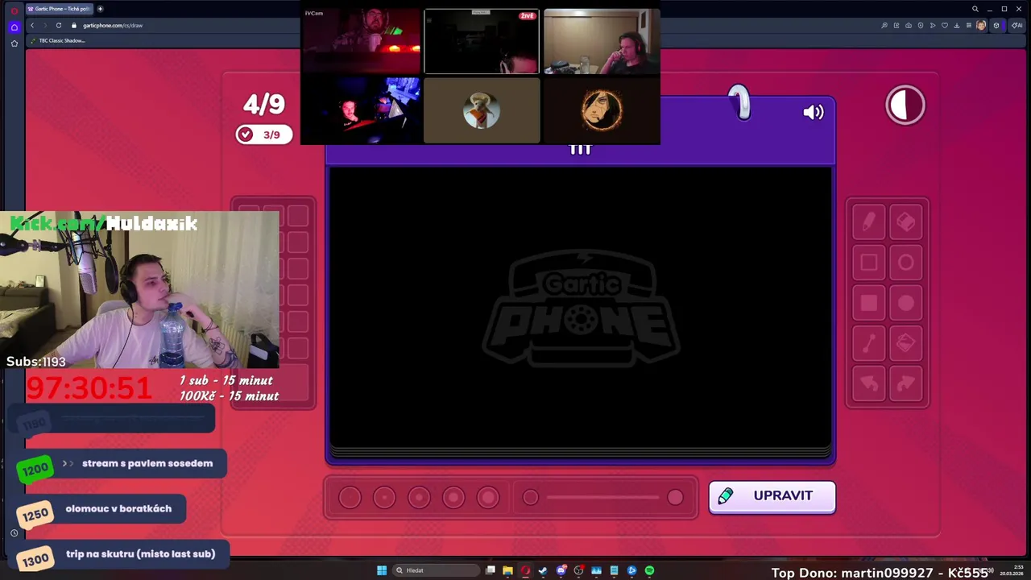
Task: Click the round timer indicator
Action: pos(905,105)
